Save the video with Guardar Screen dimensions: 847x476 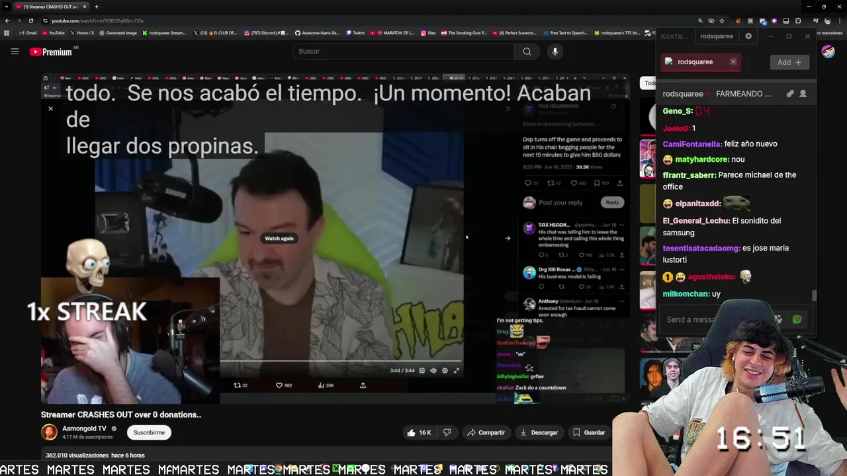click(x=589, y=432)
